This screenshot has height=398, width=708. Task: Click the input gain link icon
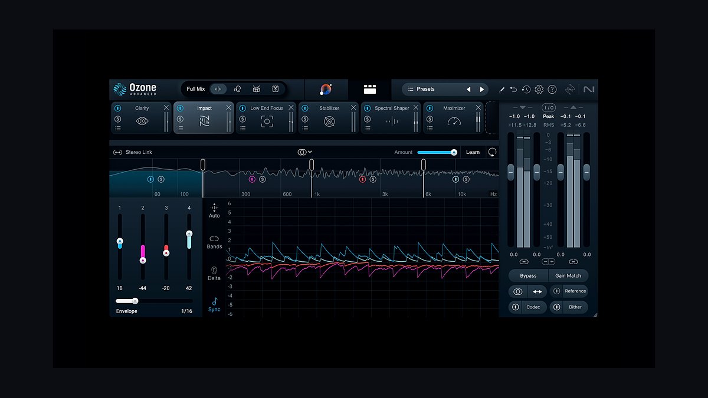[x=524, y=261]
